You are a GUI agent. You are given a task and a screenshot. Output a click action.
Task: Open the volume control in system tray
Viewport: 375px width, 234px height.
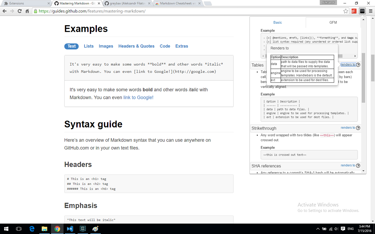point(336,229)
